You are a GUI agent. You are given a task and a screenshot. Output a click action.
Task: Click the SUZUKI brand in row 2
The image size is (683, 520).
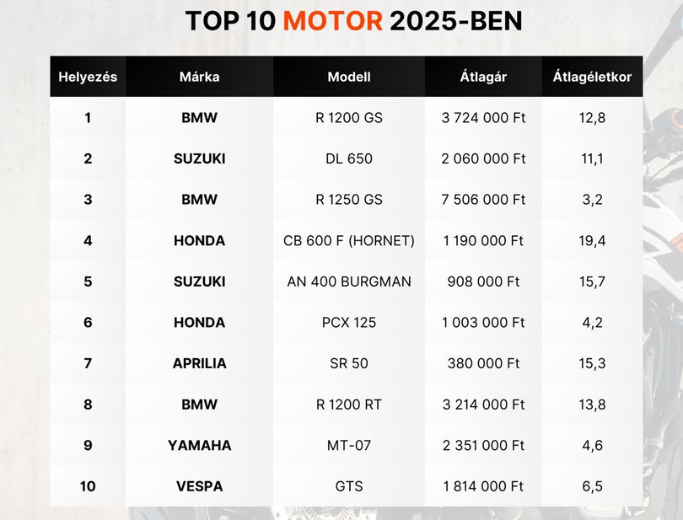coord(200,158)
